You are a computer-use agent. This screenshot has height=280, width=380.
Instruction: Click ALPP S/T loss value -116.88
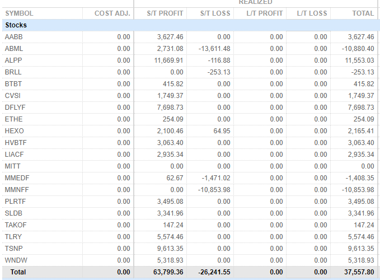[x=219, y=60]
